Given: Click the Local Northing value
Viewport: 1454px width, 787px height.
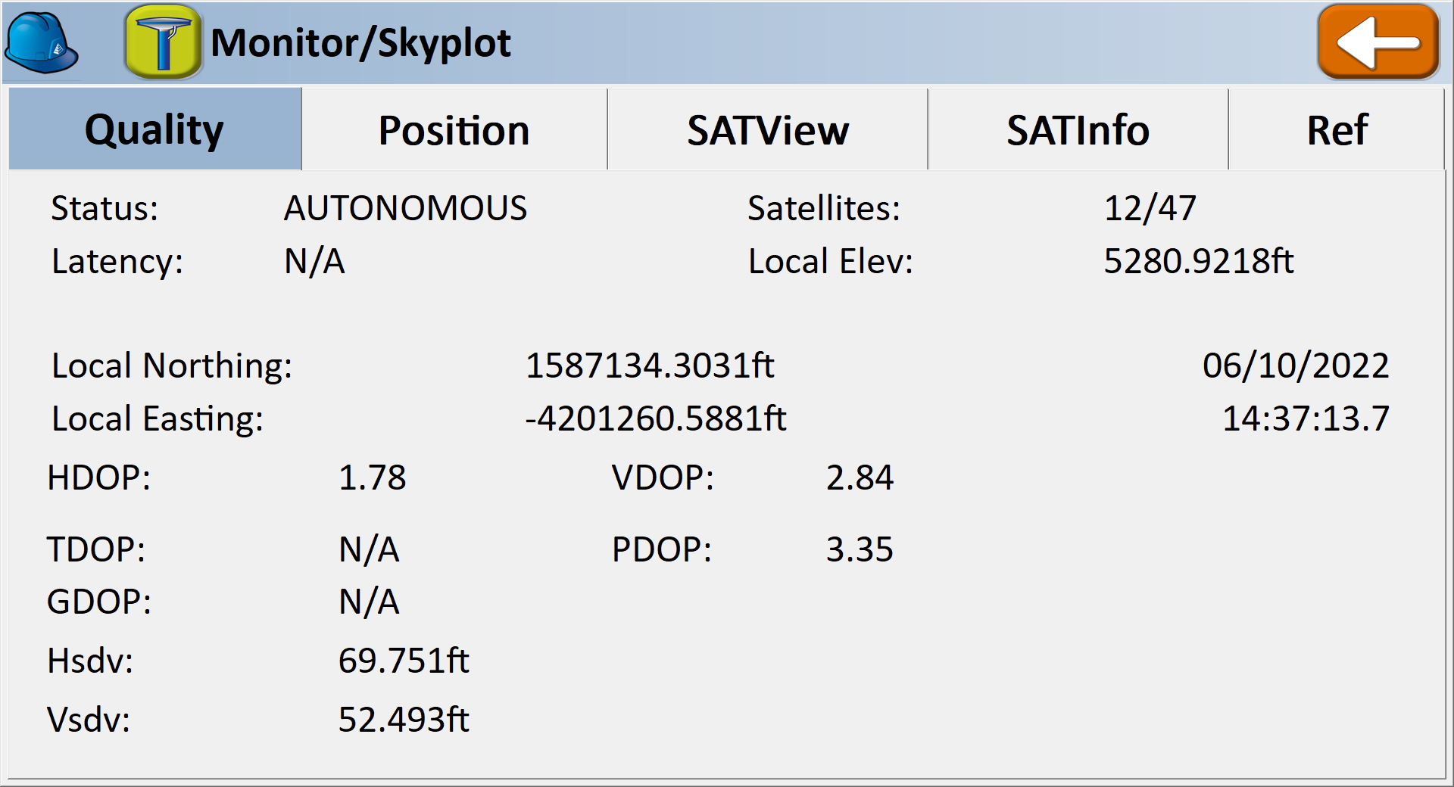Looking at the screenshot, I should [649, 366].
